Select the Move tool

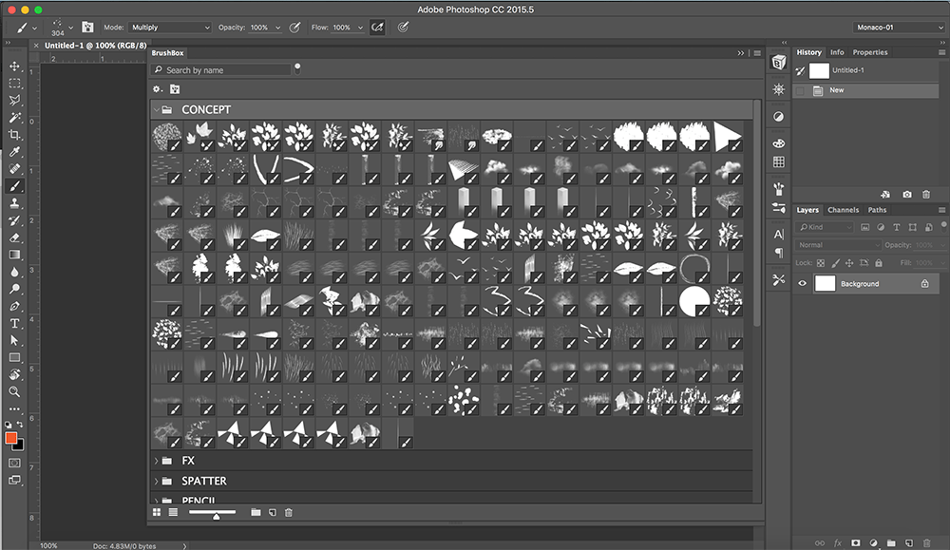point(14,67)
